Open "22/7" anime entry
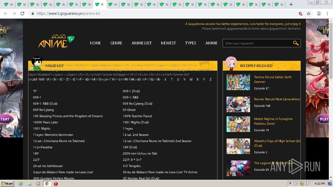The height and width of the screenshot is (187, 333). (x=36, y=160)
